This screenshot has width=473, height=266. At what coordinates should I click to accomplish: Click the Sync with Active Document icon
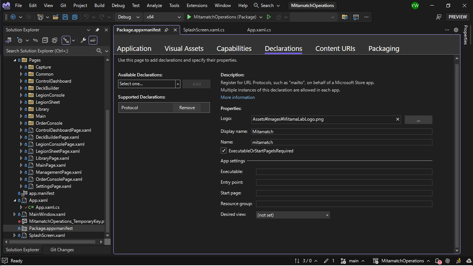35,40
